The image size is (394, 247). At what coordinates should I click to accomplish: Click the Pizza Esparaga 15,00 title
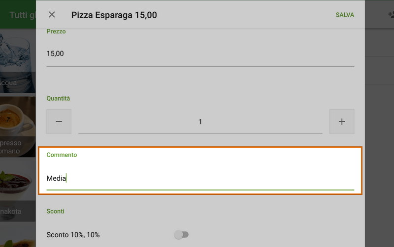tap(114, 15)
